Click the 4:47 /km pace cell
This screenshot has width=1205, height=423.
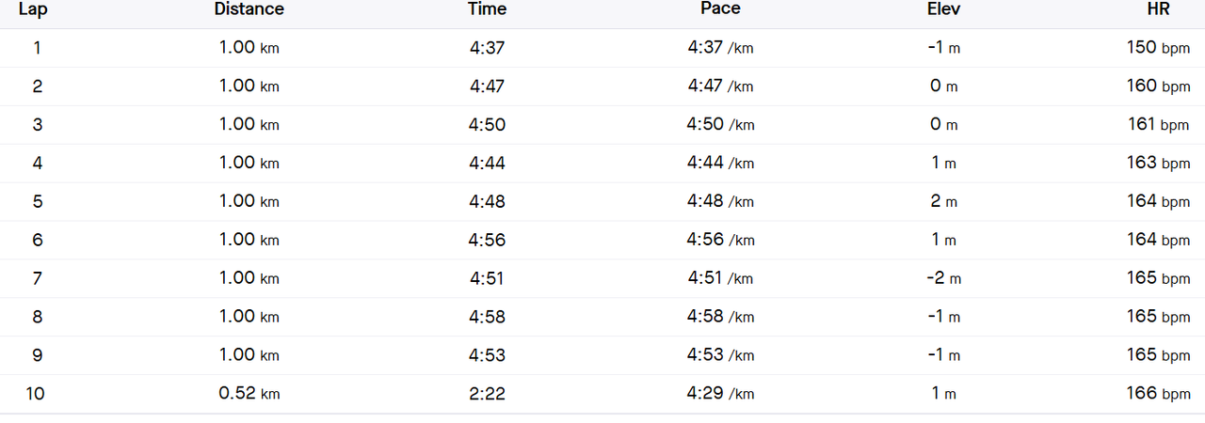(x=720, y=86)
